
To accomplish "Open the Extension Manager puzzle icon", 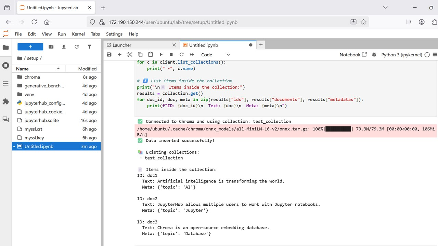I will click(5, 101).
